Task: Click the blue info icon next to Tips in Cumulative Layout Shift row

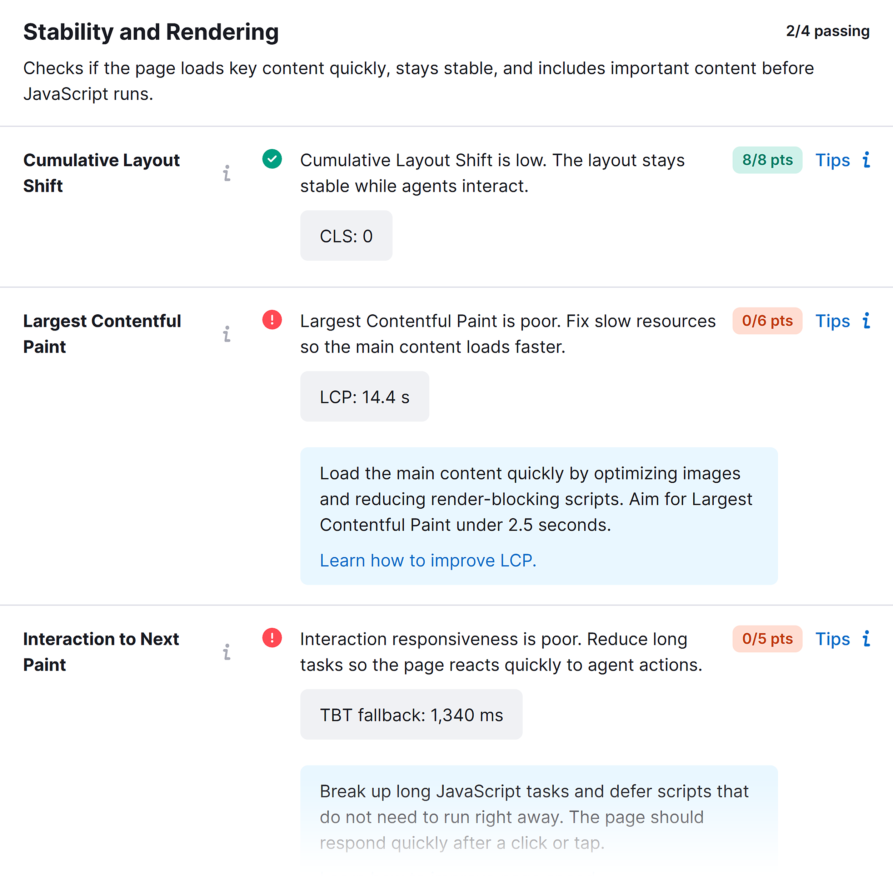Action: (x=866, y=160)
